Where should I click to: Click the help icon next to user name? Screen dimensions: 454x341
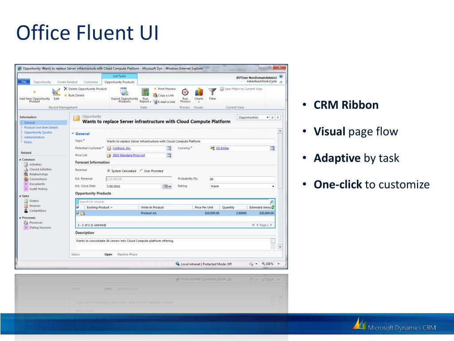coord(281,77)
